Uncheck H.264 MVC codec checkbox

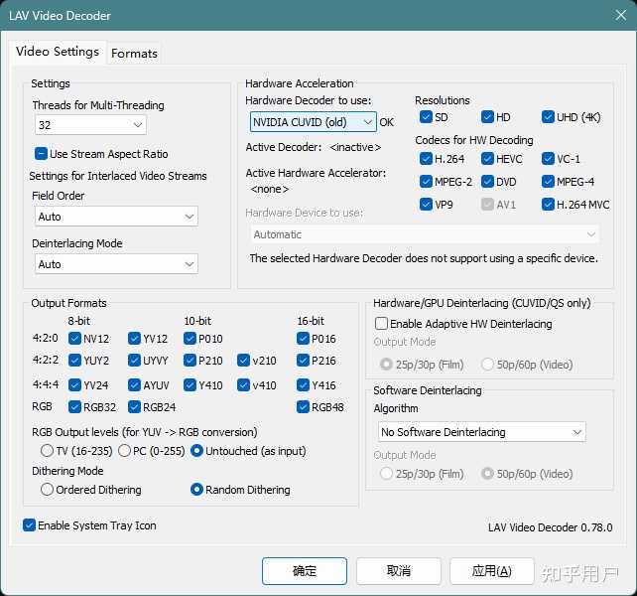coord(549,206)
